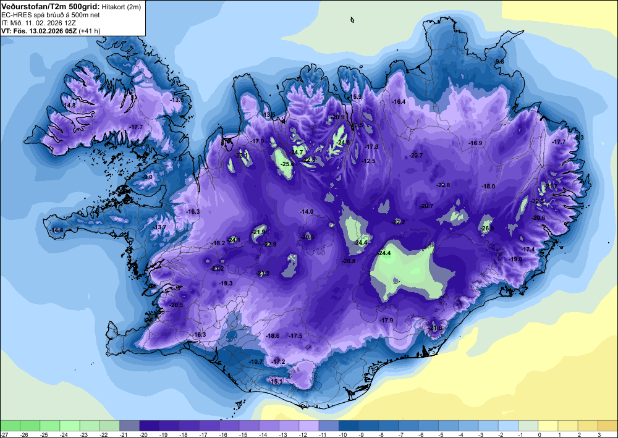Click the -19.0 temperature label

pyautogui.click(x=515, y=259)
